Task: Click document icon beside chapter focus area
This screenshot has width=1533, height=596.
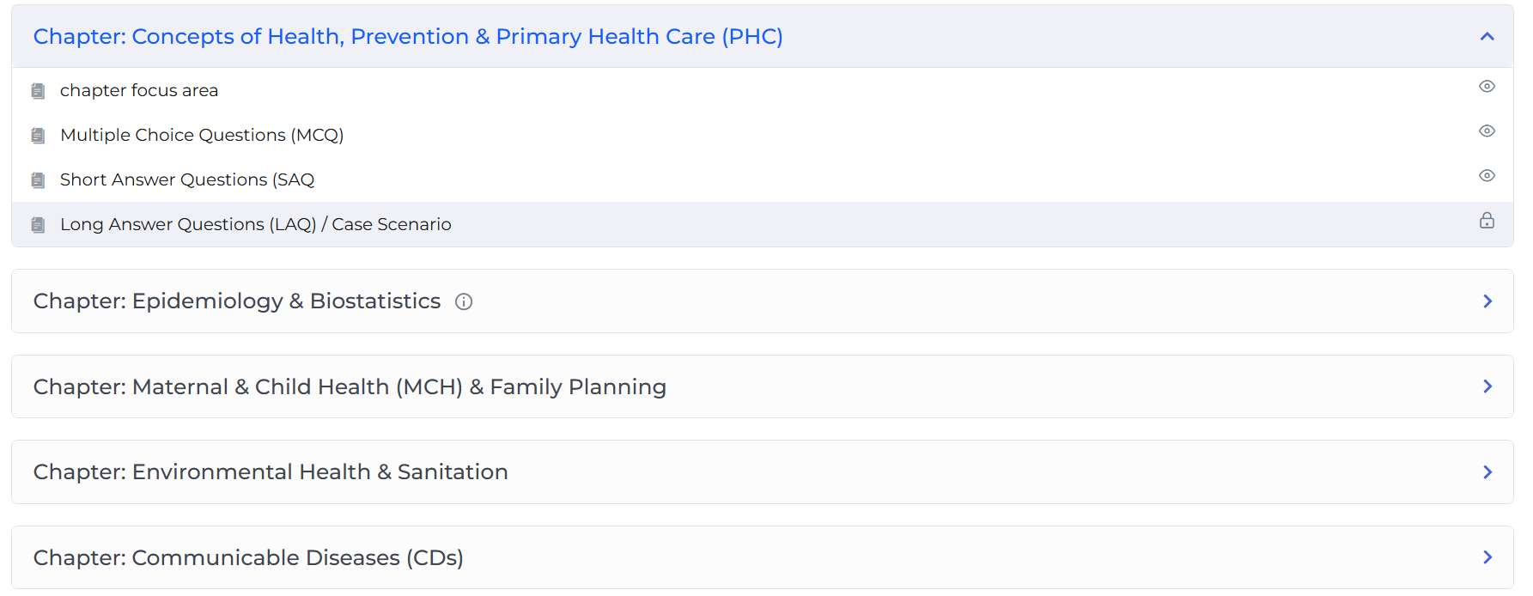Action: [x=38, y=91]
